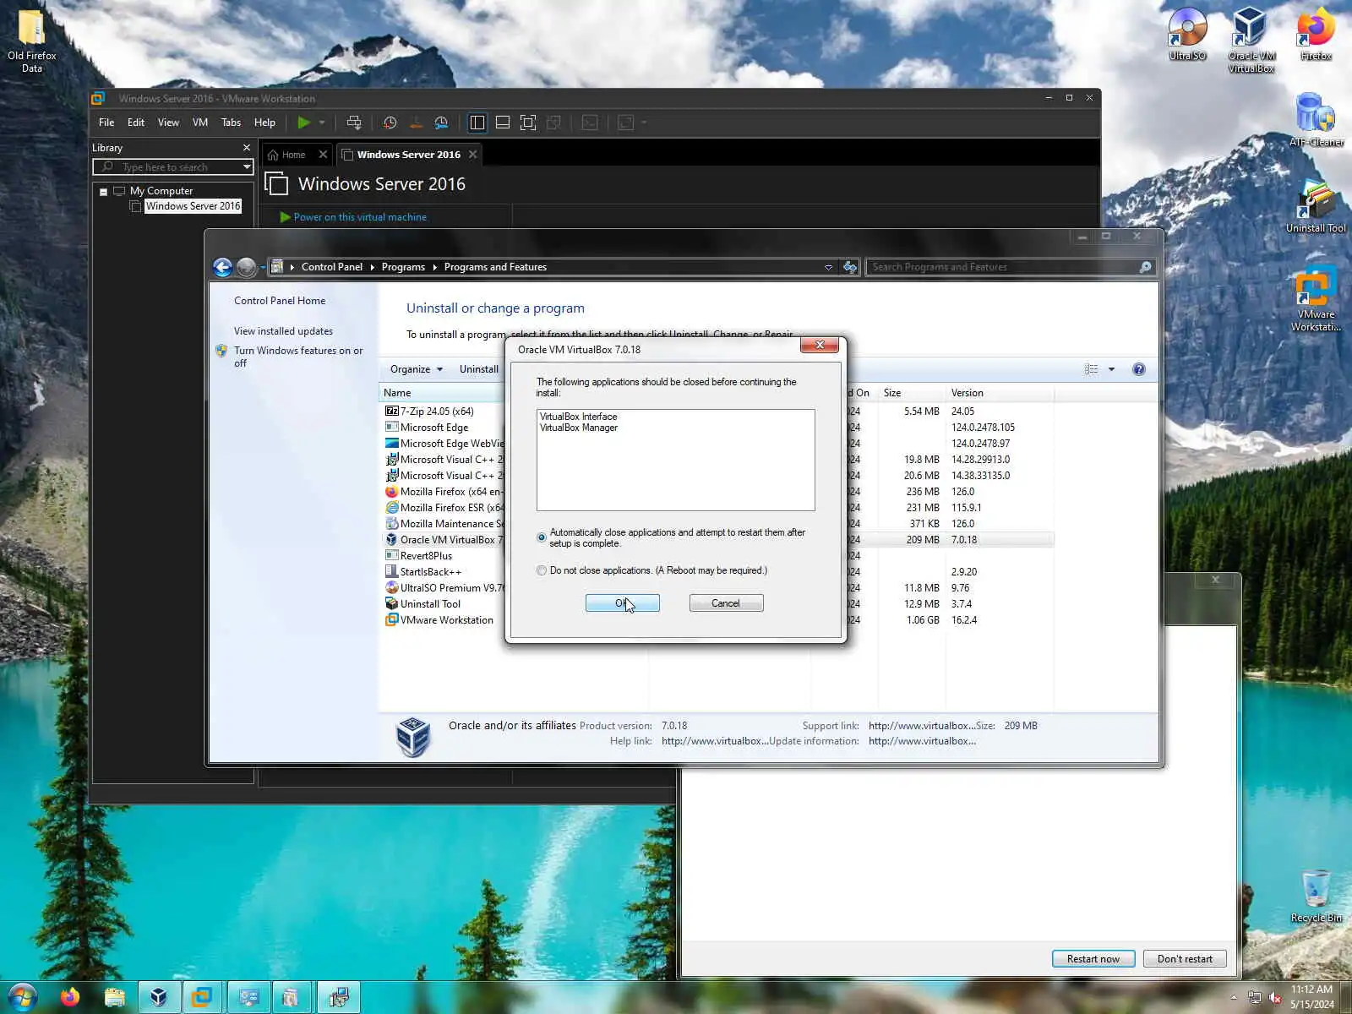Open the Windows Start orb
This screenshot has height=1014, width=1352.
pyautogui.click(x=23, y=997)
